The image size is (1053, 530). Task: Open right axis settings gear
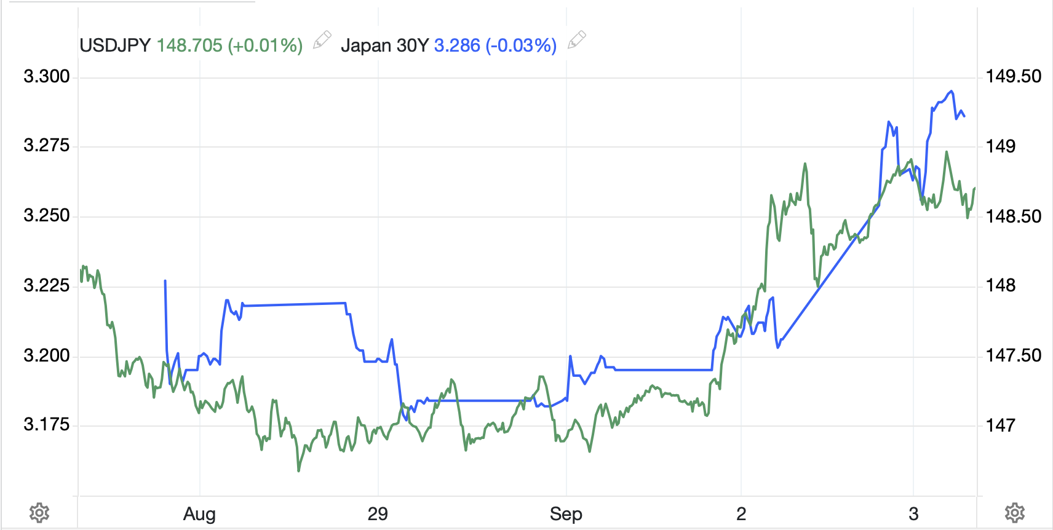pos(1014,512)
